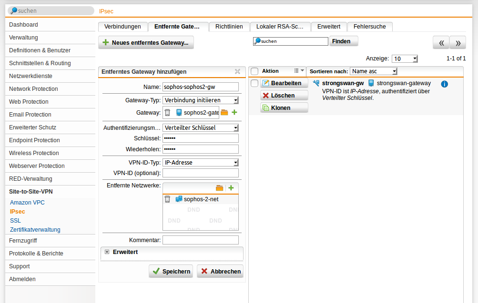Open the Gateway-Typ dropdown
The image size is (478, 303).
(234, 100)
